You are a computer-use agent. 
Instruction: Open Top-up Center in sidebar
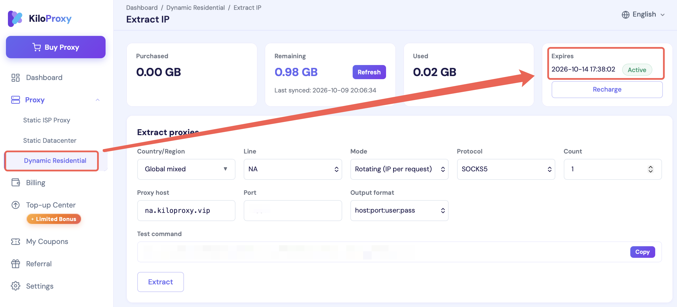coord(51,205)
